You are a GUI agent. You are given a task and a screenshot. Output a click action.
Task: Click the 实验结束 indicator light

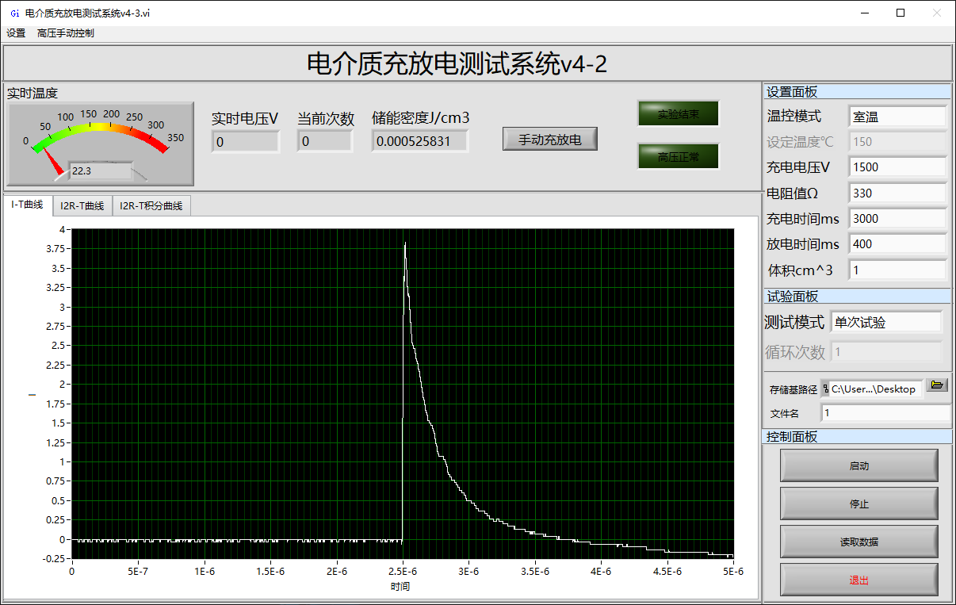tap(678, 114)
